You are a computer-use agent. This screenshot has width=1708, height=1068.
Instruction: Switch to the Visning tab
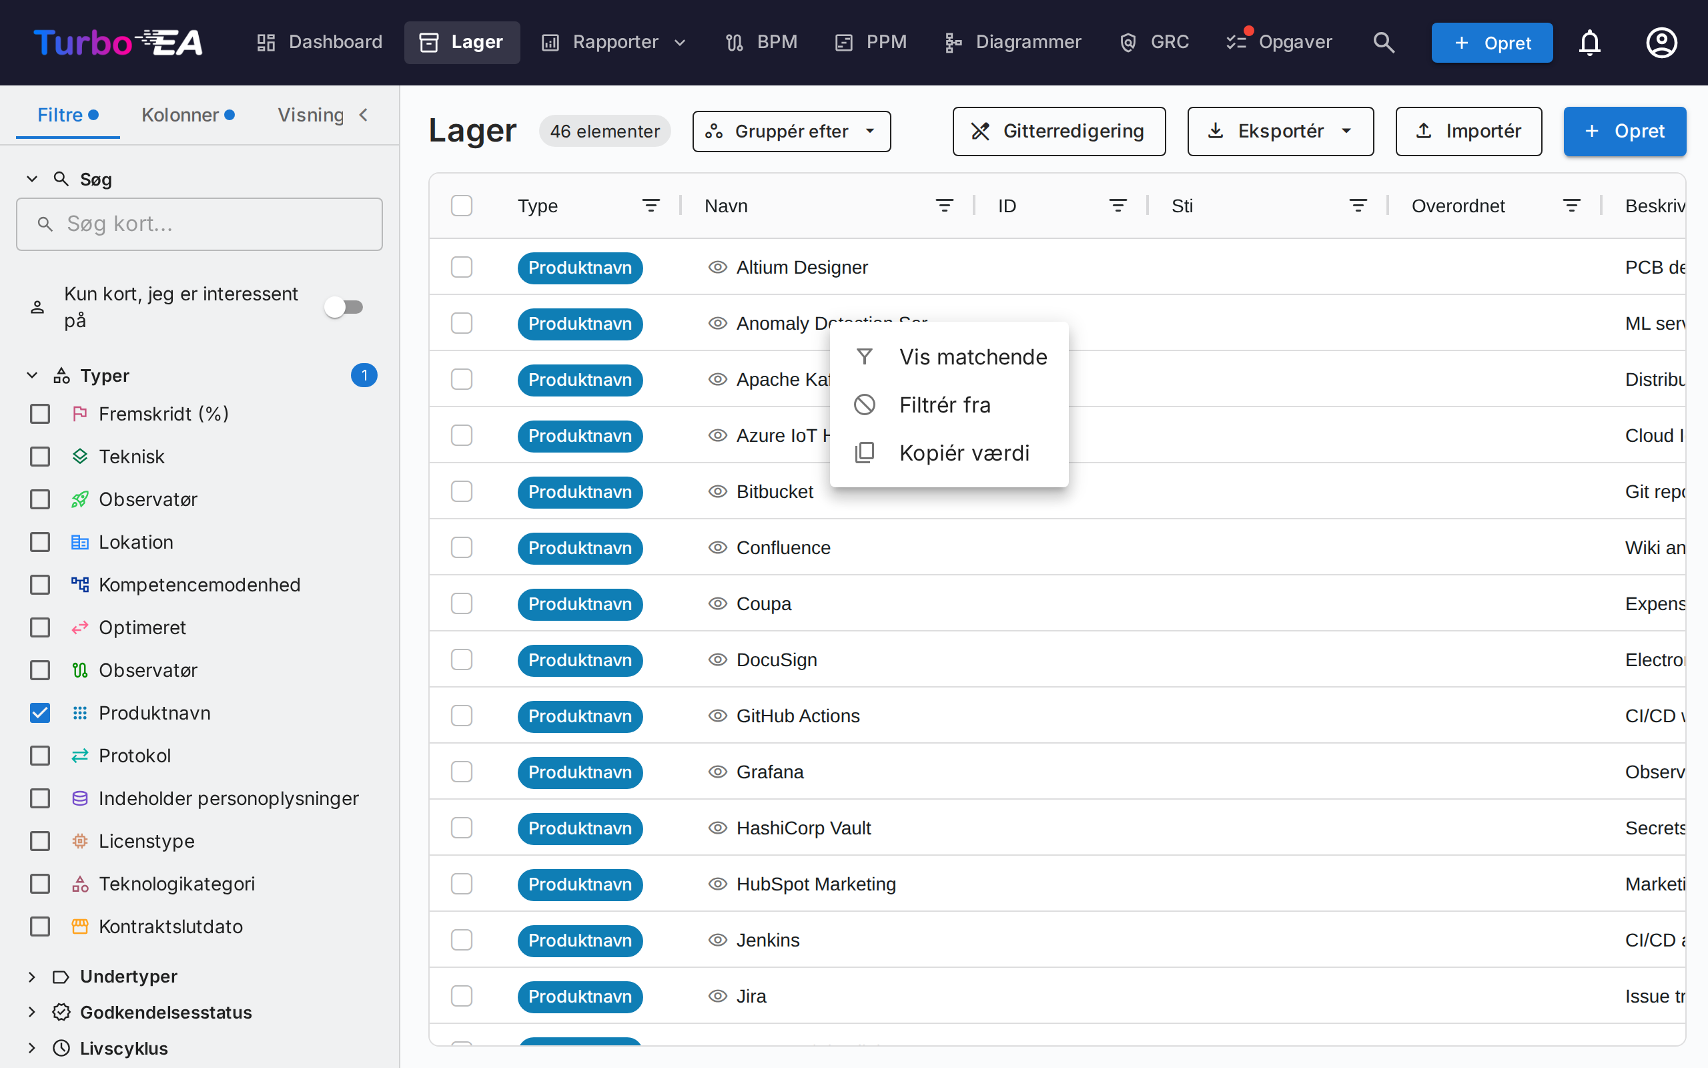(x=310, y=115)
